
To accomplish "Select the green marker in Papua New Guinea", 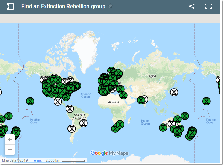I will click(185, 116).
